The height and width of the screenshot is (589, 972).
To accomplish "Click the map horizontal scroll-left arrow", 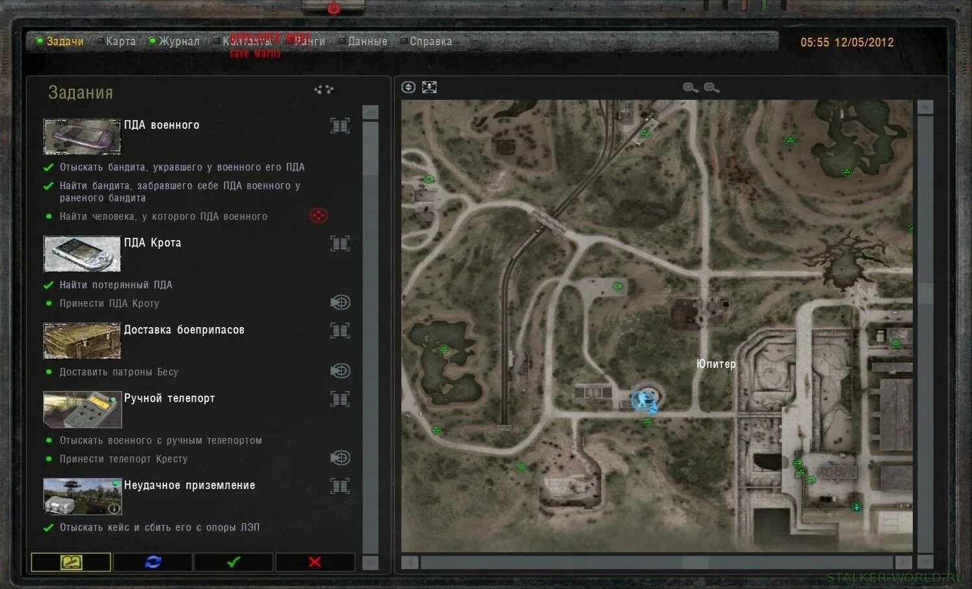I will pyautogui.click(x=410, y=562).
